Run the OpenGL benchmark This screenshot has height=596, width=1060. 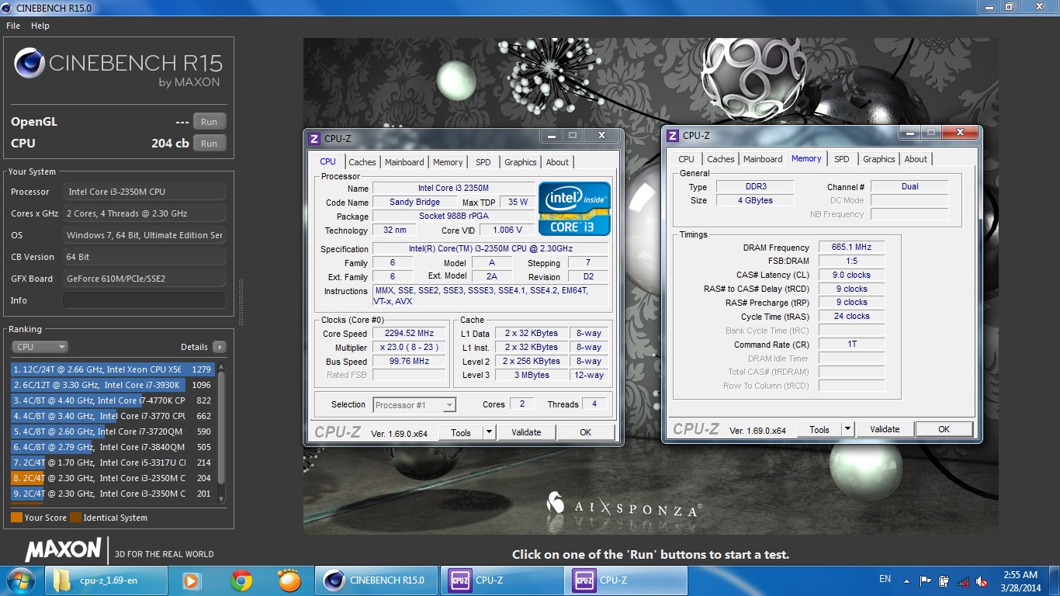(x=210, y=122)
